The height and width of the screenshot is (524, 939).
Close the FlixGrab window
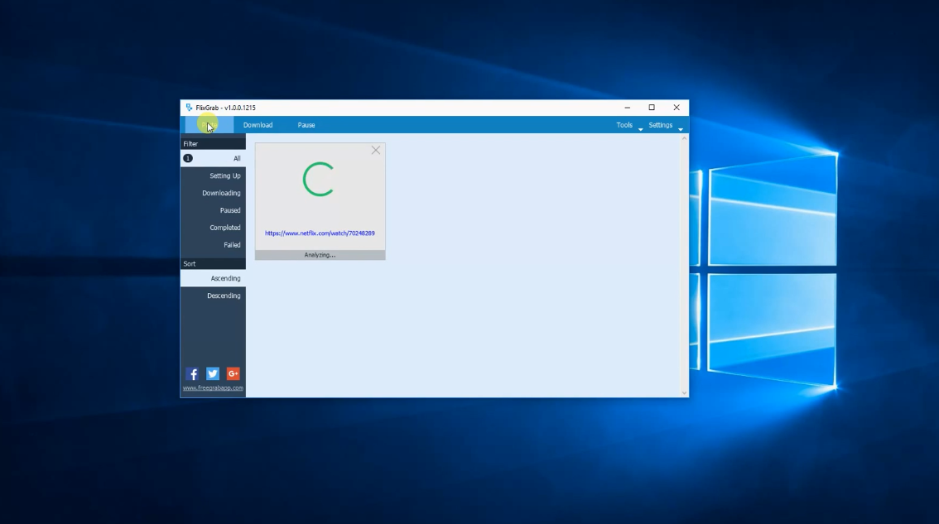pos(677,108)
